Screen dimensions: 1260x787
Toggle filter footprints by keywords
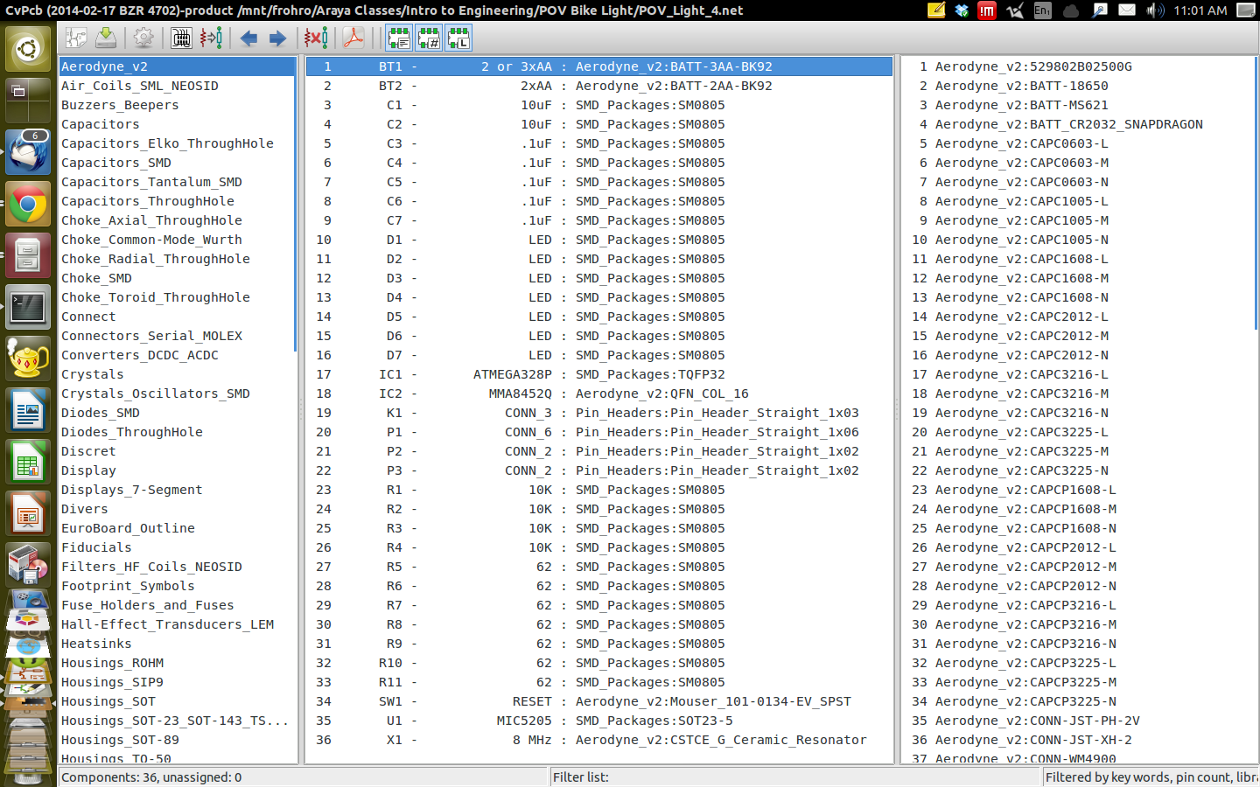coord(399,38)
